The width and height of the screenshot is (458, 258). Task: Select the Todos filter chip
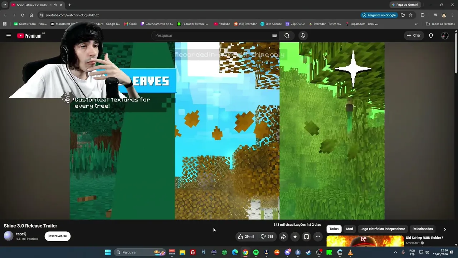[x=334, y=229]
